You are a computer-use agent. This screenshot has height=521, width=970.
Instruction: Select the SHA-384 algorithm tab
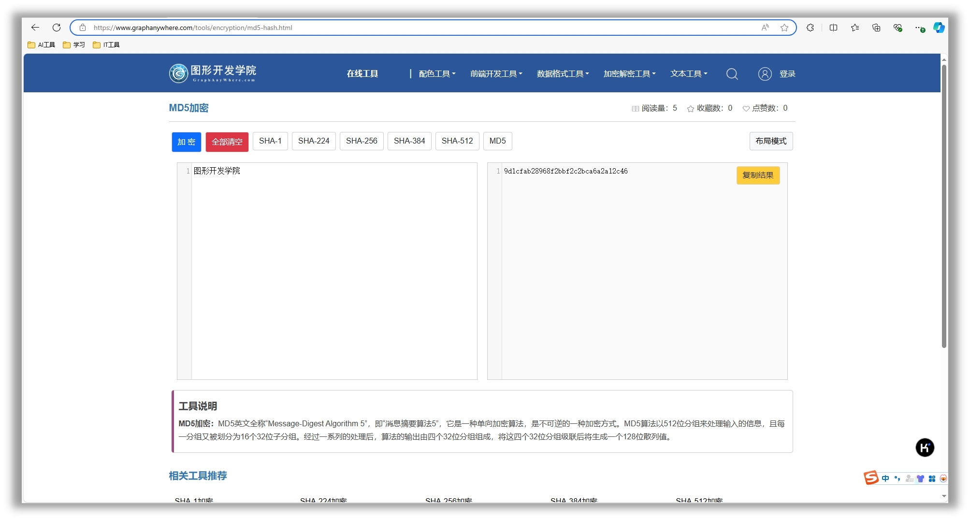409,141
